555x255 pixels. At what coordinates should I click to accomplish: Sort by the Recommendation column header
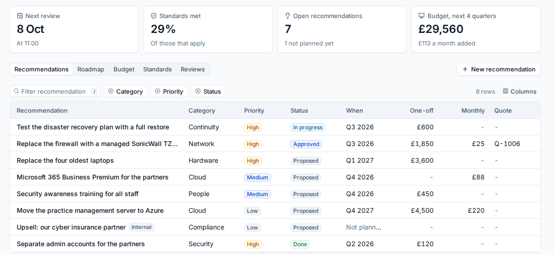42,110
